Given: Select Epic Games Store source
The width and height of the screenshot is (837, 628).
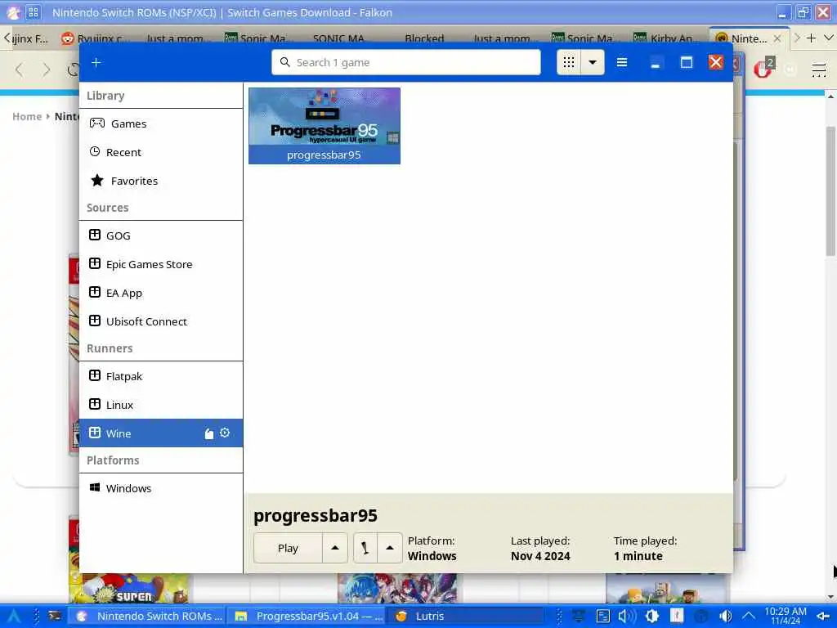Looking at the screenshot, I should click(161, 264).
